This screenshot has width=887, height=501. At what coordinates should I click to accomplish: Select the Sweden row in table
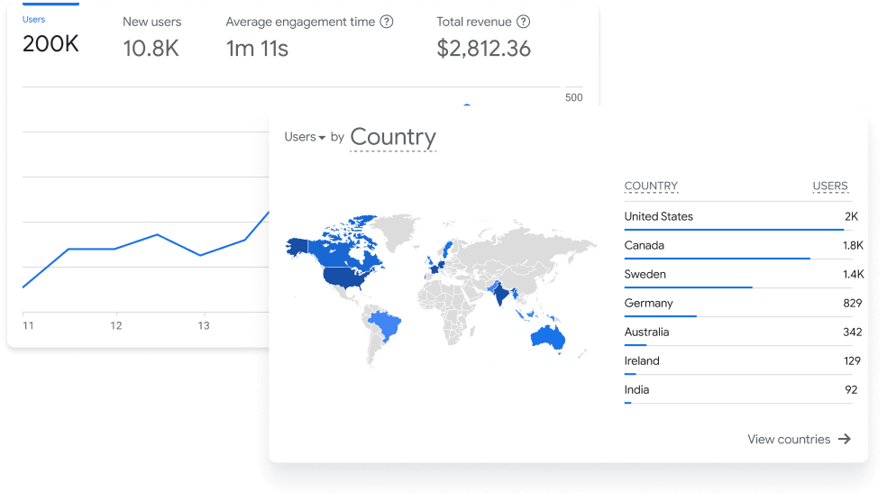[741, 274]
